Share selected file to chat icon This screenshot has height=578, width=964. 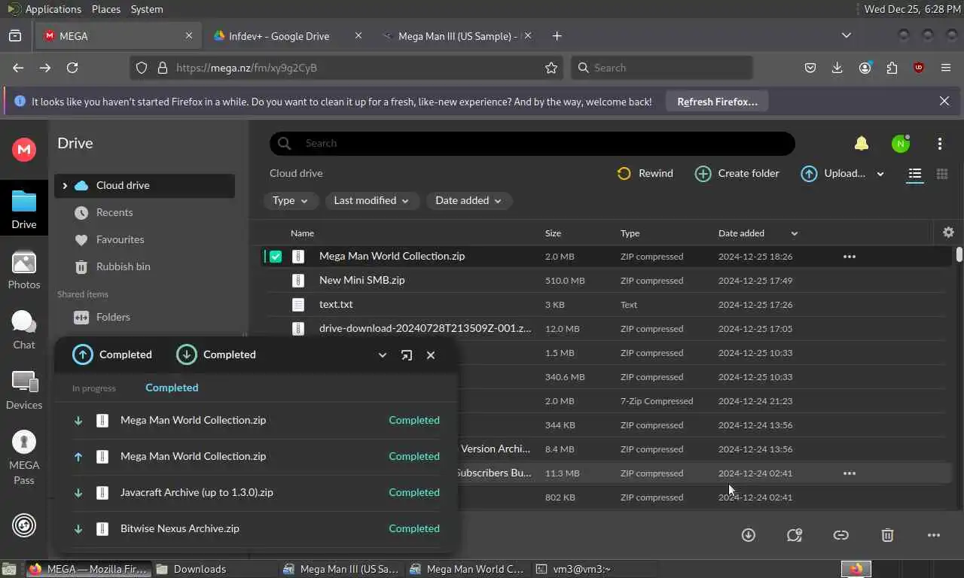pyautogui.click(x=794, y=535)
